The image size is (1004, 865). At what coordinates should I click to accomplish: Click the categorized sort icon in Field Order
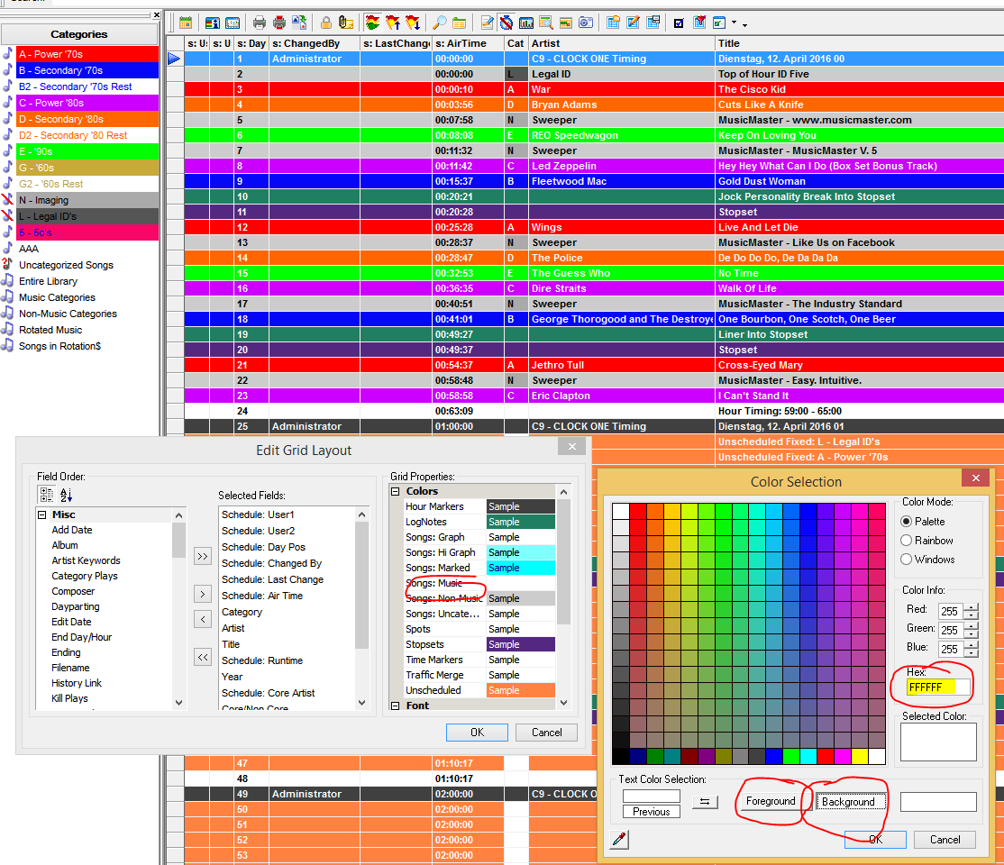pos(46,495)
